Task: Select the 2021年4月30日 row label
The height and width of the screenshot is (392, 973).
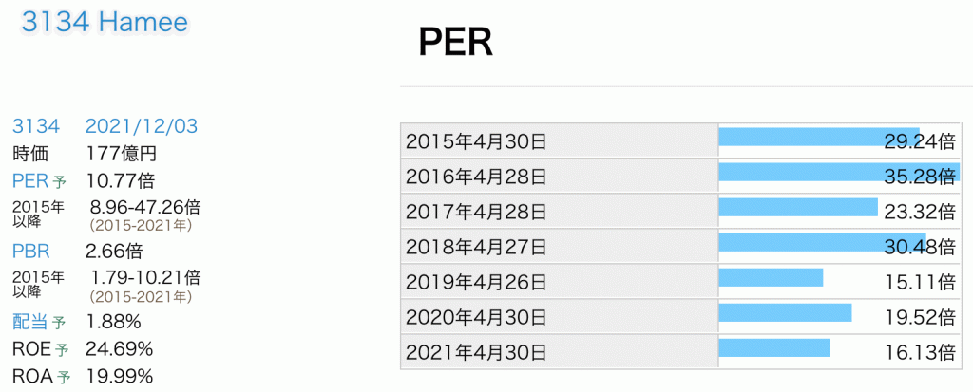Action: click(x=476, y=352)
